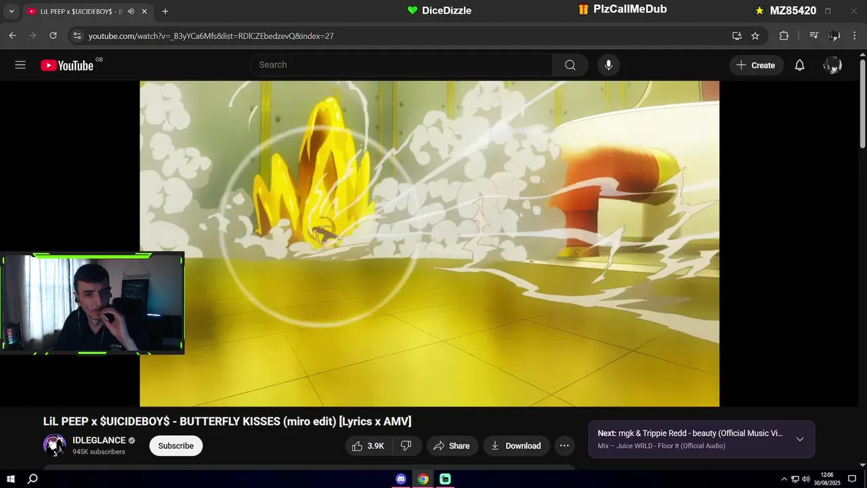Go to the YouTube home logo
The image size is (867, 488).
(66, 65)
